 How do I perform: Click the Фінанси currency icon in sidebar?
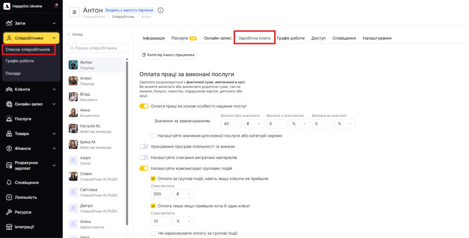(x=10, y=148)
